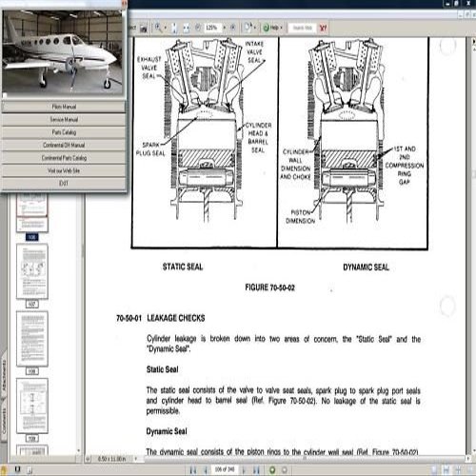
Task: Click the SPARK PLUG SEAL diagram label
Action: pyautogui.click(x=150, y=149)
